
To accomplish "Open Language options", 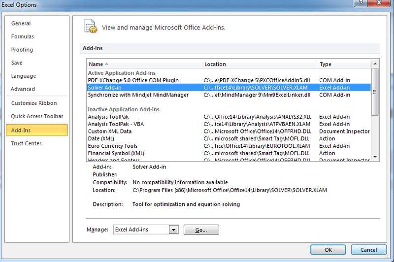I will (x=23, y=76).
